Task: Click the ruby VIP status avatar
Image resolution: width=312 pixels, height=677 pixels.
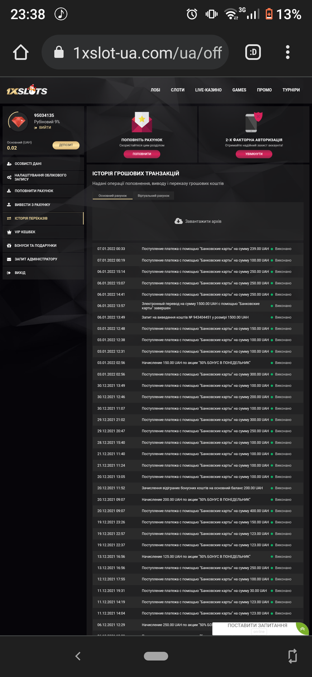Action: pyautogui.click(x=18, y=122)
